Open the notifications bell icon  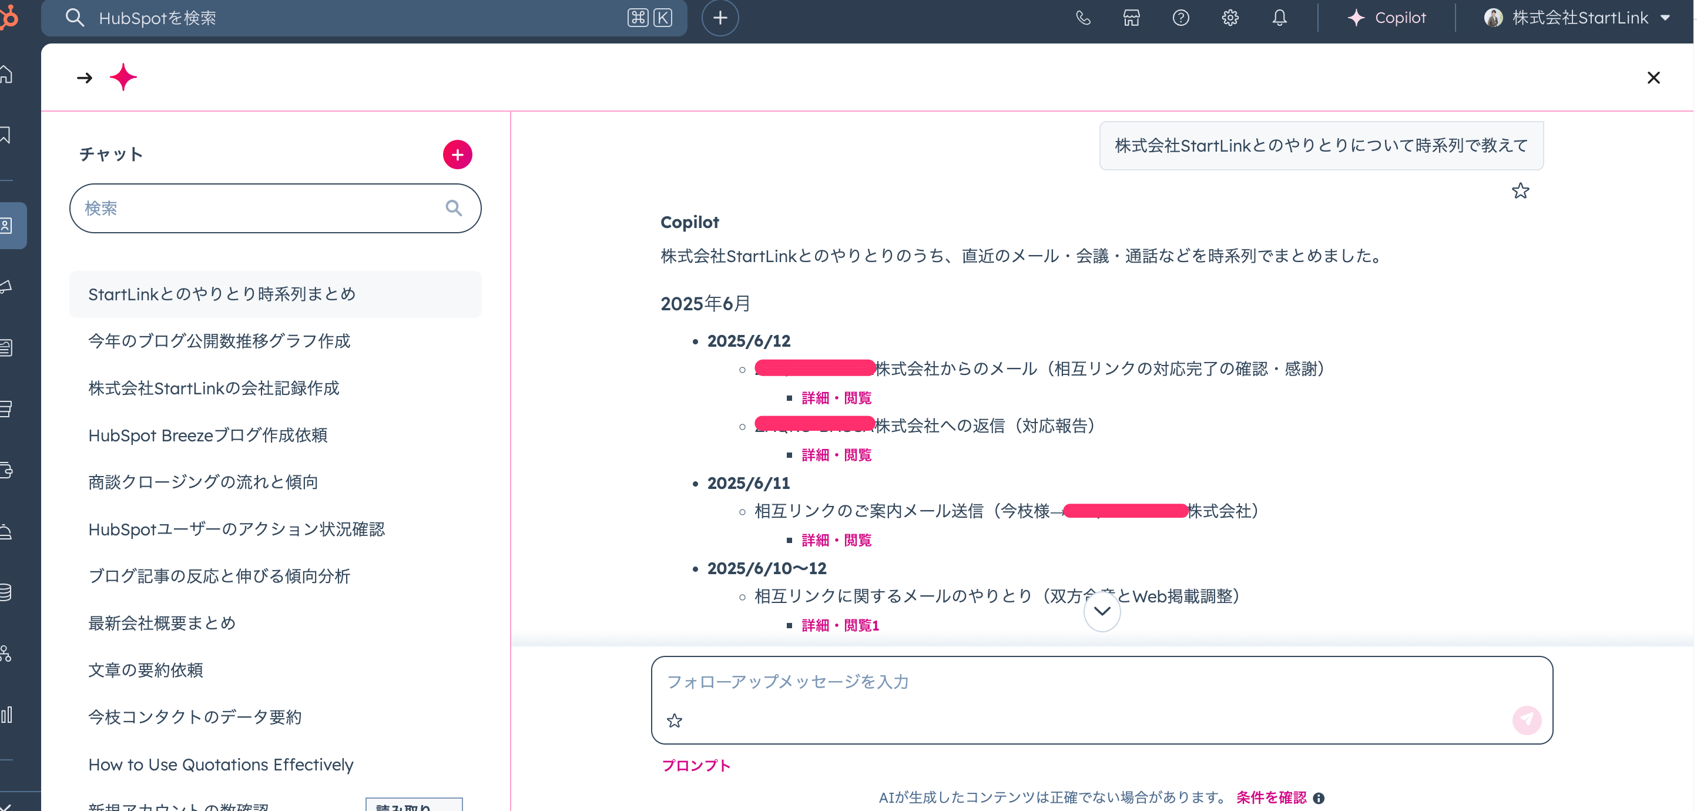pyautogui.click(x=1279, y=18)
